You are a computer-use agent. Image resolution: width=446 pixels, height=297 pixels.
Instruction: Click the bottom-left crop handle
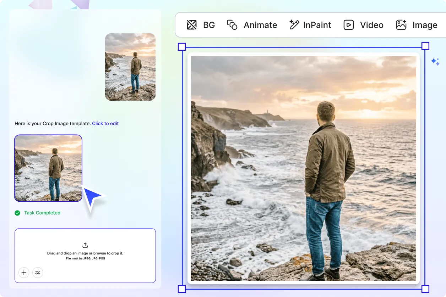point(181,289)
